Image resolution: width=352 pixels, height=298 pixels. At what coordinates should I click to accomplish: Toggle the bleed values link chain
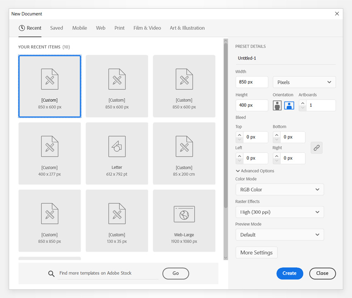[316, 148]
